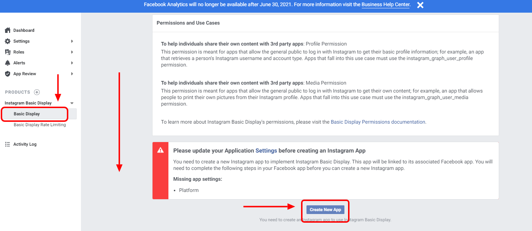The width and height of the screenshot is (532, 231).
Task: Expand the Roles submenu arrow
Action: click(x=72, y=52)
